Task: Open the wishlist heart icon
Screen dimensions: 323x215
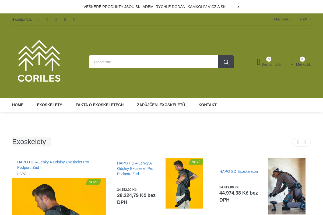Action: [x=259, y=62]
